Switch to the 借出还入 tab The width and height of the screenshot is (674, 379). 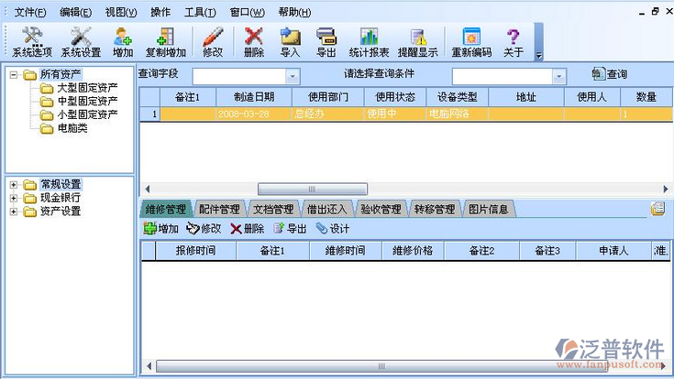(327, 209)
